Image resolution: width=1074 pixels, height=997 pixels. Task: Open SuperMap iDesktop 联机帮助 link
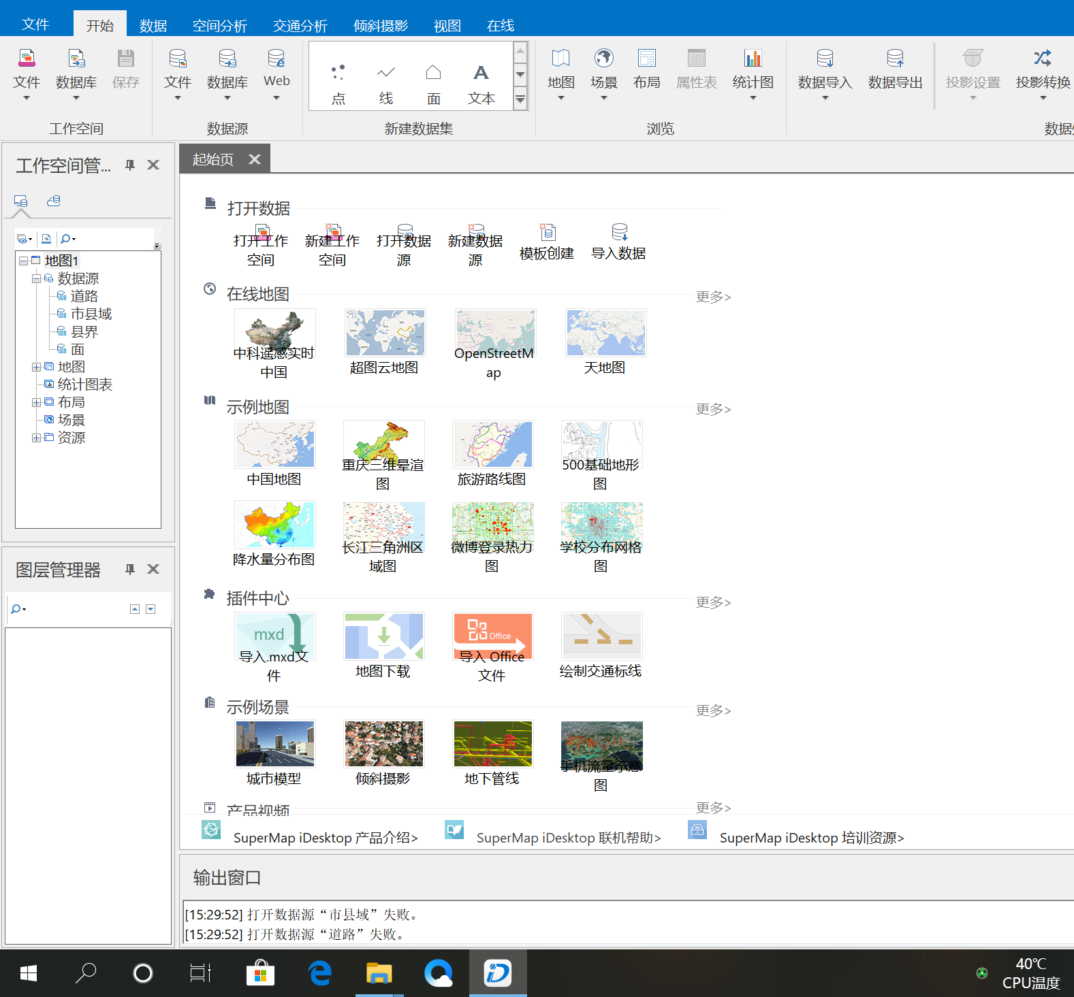(569, 838)
